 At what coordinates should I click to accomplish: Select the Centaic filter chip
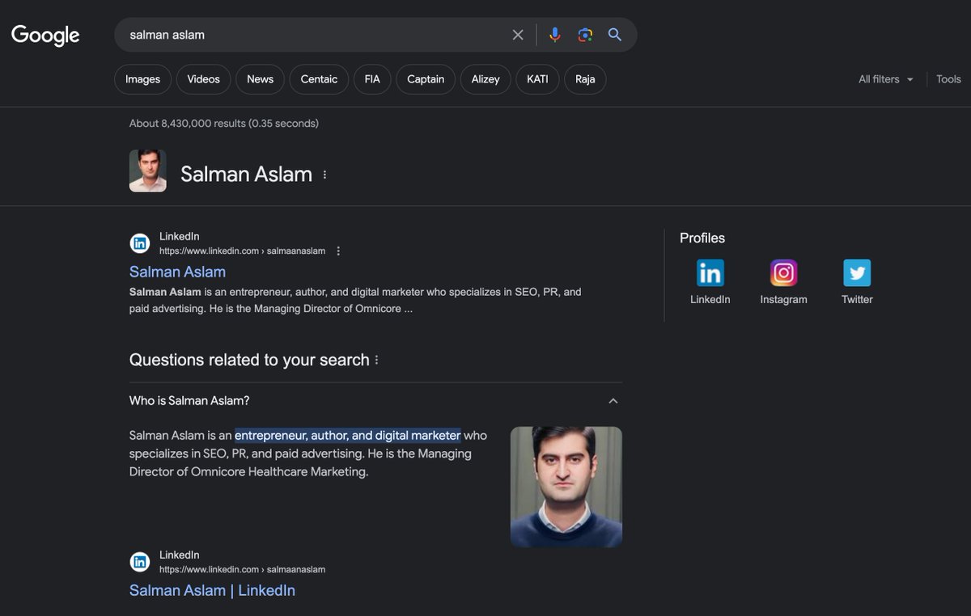[319, 79]
